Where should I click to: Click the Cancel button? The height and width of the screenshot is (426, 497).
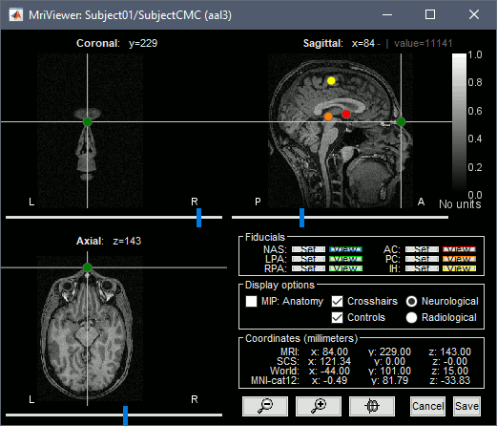click(x=427, y=406)
